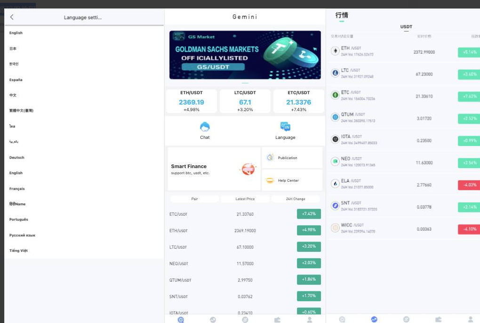Screen dimensions: 480x323
Task: Click the LTC coin icon in market list
Action: tap(335, 73)
